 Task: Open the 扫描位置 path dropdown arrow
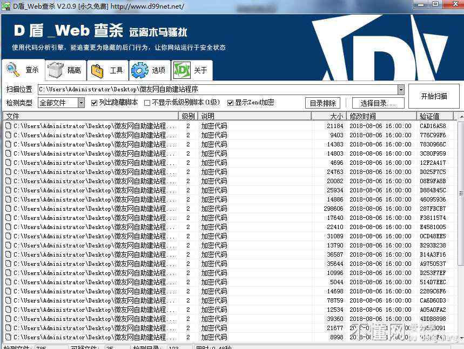(x=400, y=90)
